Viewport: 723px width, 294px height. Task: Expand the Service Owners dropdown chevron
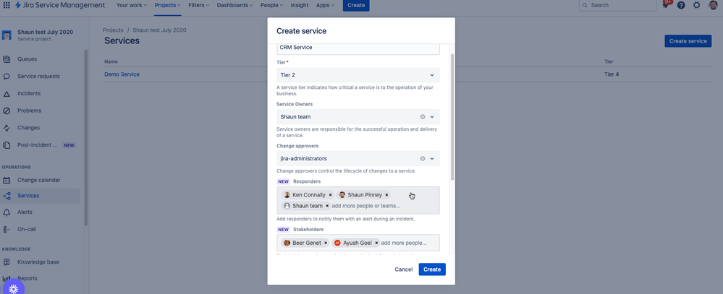[432, 117]
